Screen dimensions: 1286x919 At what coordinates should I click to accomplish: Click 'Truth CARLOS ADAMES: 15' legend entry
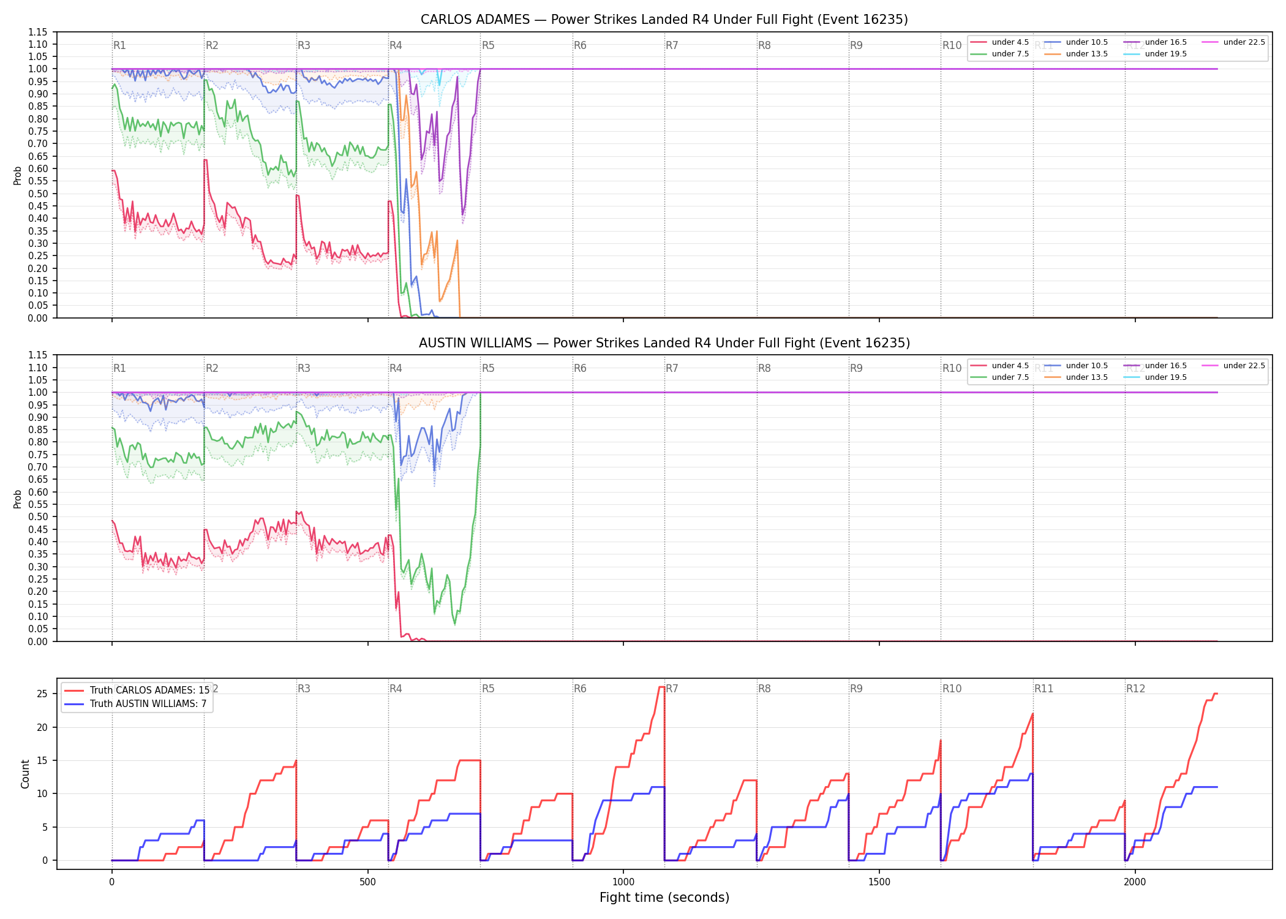pyautogui.click(x=137, y=690)
